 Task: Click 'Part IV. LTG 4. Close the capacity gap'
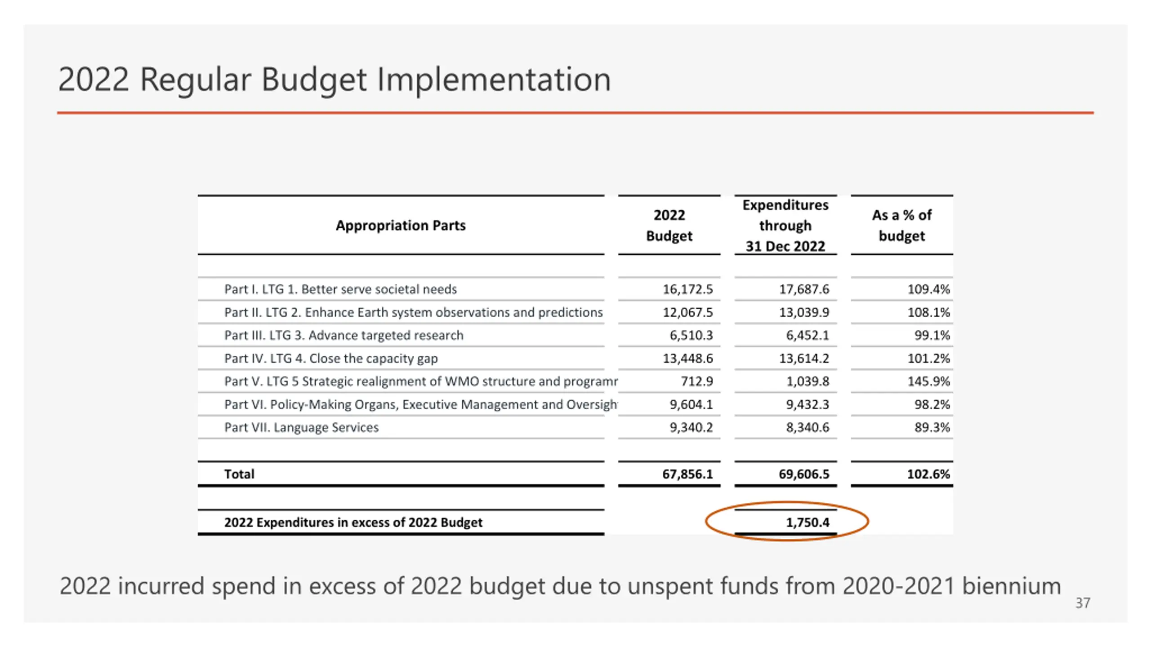pos(331,358)
